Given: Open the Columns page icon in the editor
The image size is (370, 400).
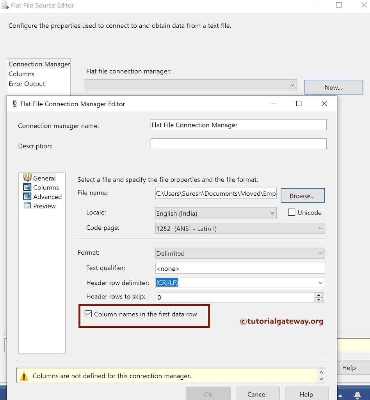Looking at the screenshot, I should (x=27, y=187).
